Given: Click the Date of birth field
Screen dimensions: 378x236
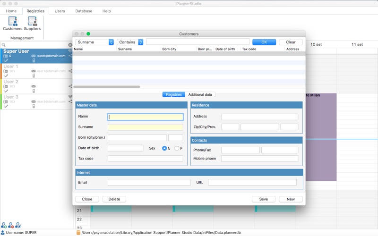Looking at the screenshot, I should click(125, 148).
